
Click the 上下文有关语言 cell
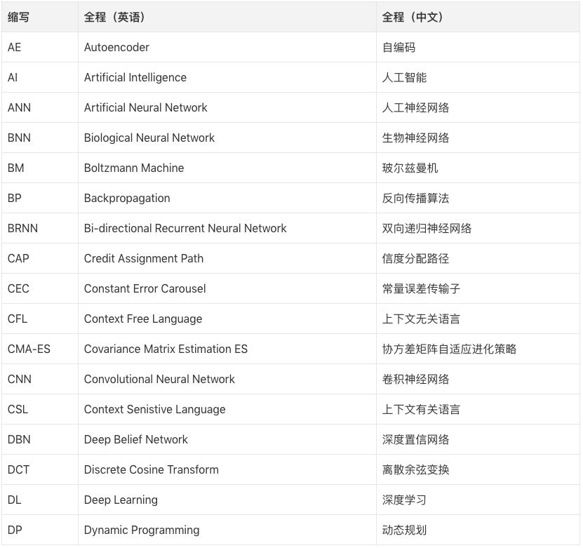[478, 409]
